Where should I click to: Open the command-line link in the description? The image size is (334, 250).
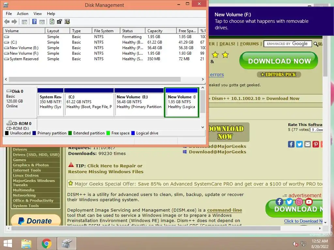[224, 210]
